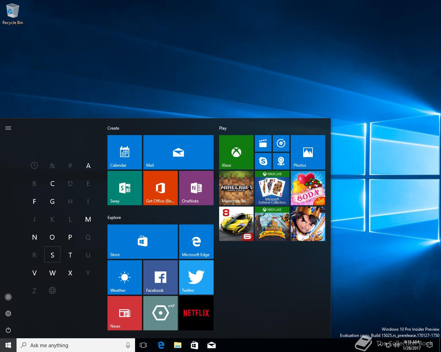Open the Facebook tile
Viewport: 441px width, 352px height.
[x=161, y=277]
